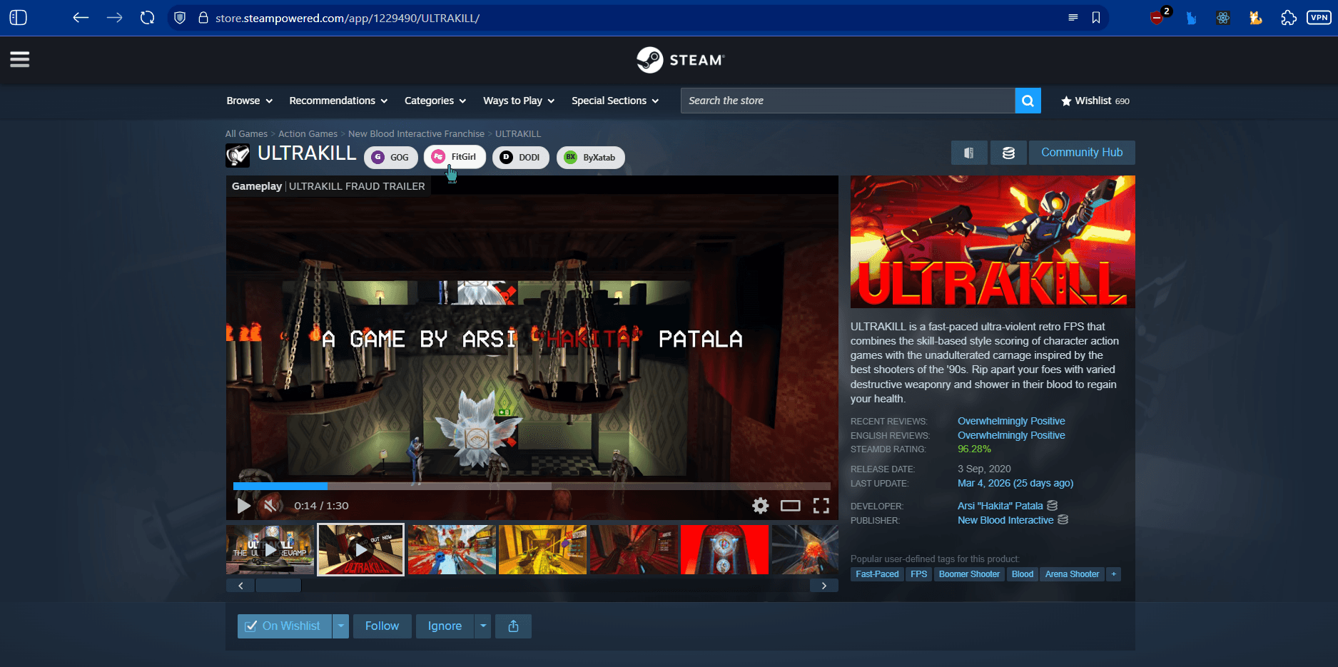This screenshot has height=667, width=1338.
Task: Click the share icon next to Ignore
Action: [x=513, y=626]
